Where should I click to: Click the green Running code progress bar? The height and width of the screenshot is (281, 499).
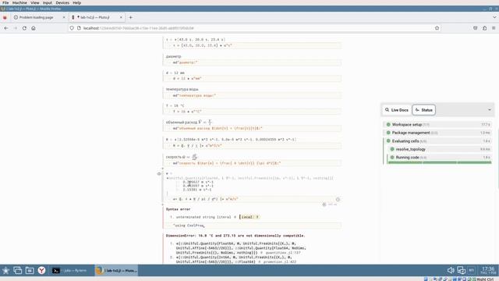tap(440, 162)
